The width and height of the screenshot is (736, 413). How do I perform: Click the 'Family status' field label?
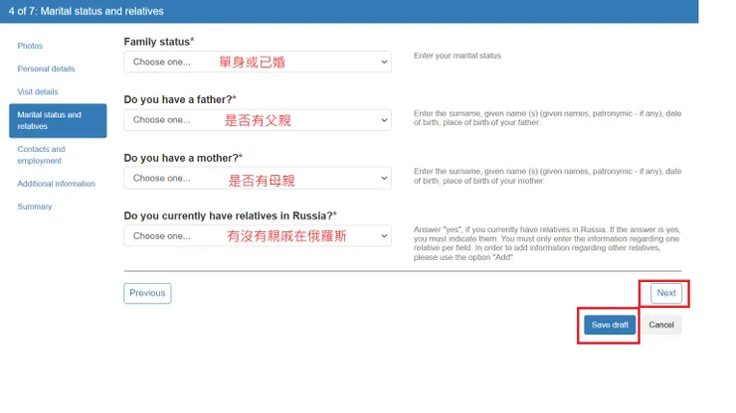[159, 42]
